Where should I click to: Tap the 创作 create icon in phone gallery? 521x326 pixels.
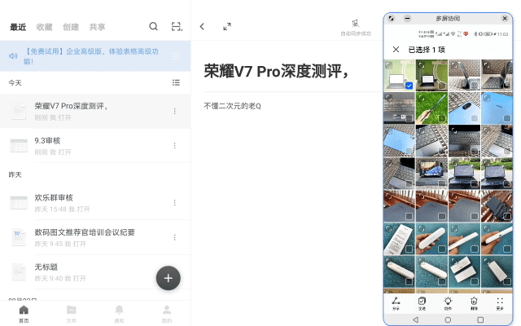point(448,303)
